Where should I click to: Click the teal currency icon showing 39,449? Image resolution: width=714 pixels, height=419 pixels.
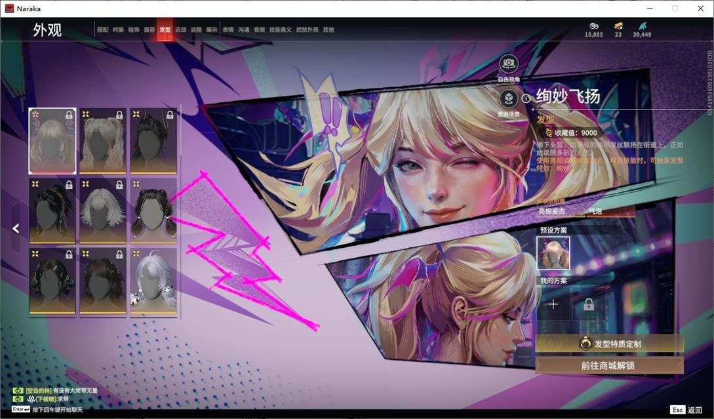642,26
